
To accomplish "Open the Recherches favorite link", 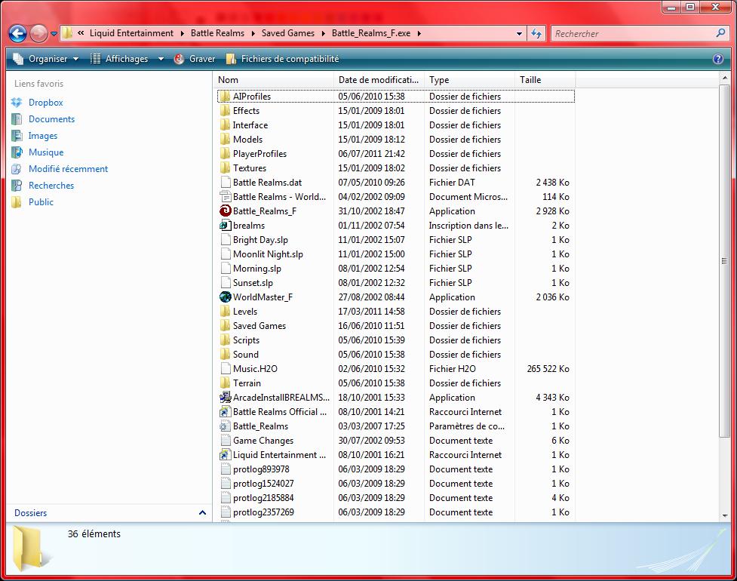I will [x=51, y=186].
